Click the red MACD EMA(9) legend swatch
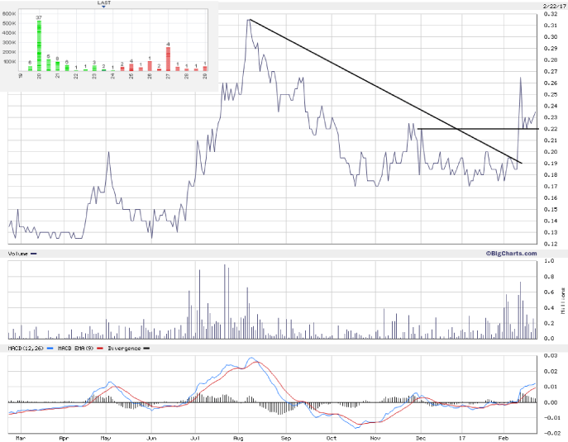Viewport: 568px width, 442px height. click(x=98, y=349)
